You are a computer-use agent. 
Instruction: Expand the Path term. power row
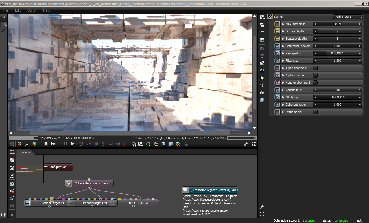[x=283, y=46]
